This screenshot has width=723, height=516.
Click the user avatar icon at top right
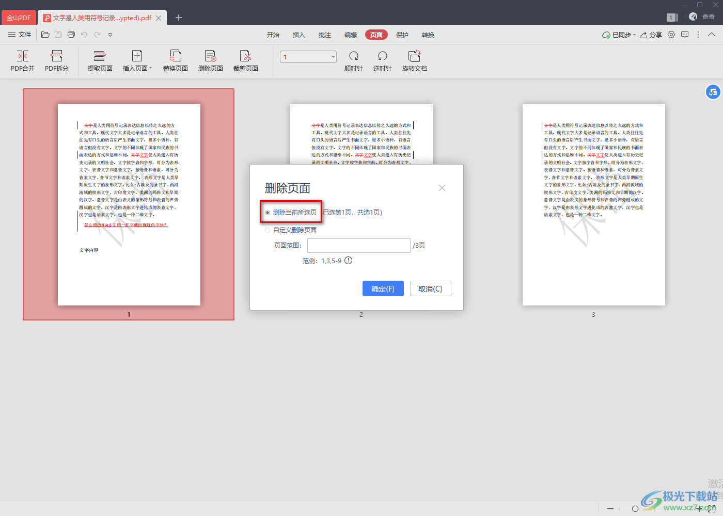click(693, 17)
